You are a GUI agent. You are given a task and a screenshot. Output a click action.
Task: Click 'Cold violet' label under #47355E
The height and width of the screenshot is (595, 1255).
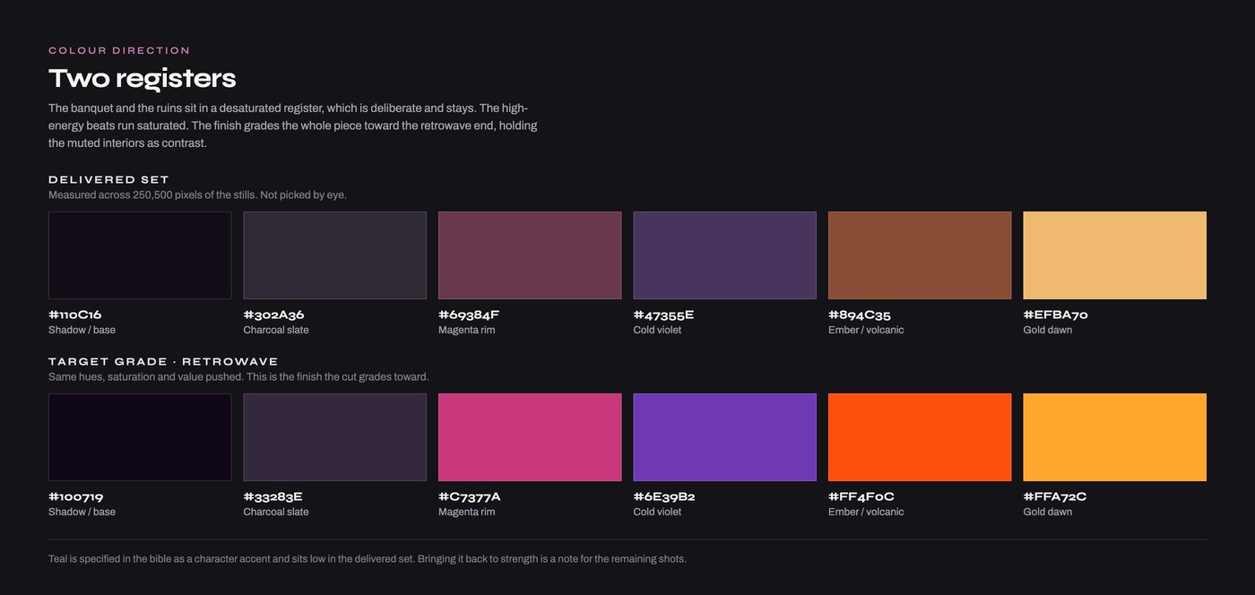click(x=657, y=330)
